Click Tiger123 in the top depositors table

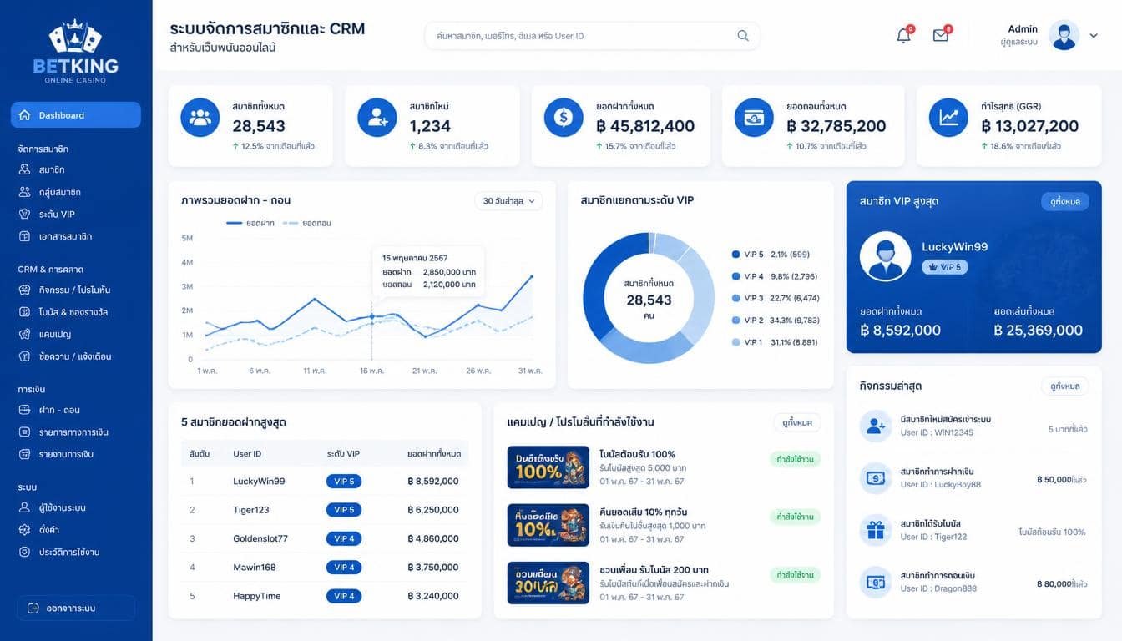coord(251,510)
